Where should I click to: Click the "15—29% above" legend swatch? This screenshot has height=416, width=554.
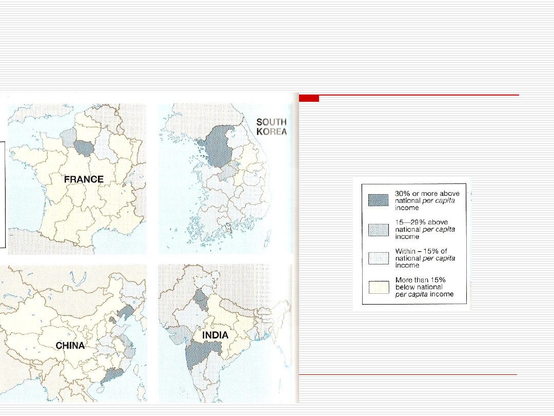[x=379, y=230]
